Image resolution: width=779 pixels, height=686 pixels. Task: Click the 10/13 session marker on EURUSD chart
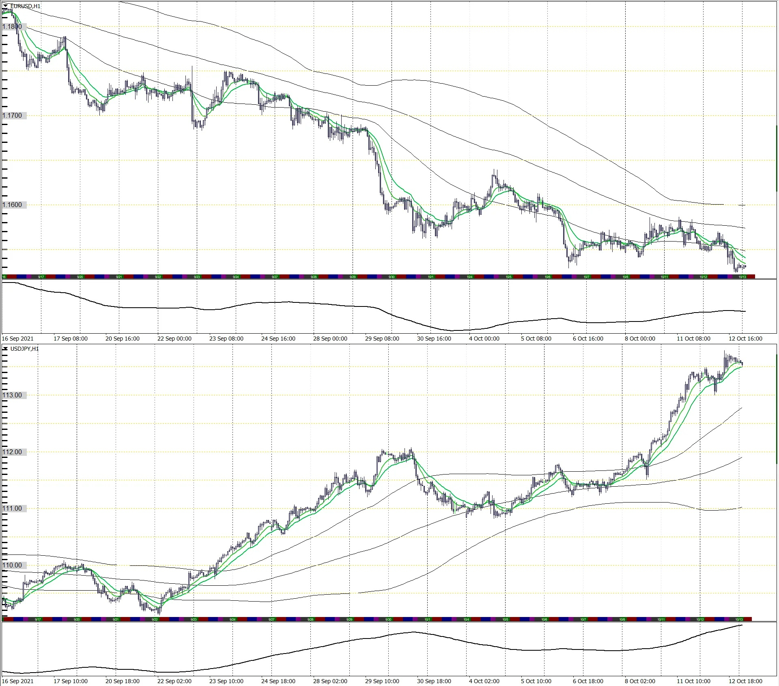[742, 277]
